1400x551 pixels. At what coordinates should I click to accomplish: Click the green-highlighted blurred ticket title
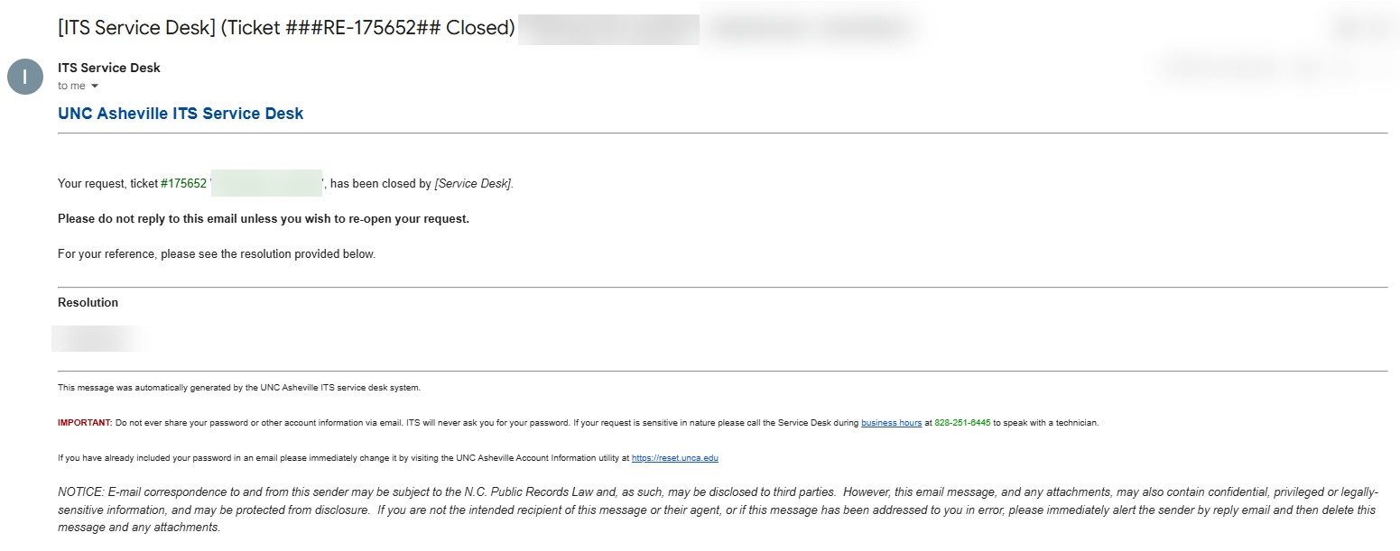(x=266, y=184)
